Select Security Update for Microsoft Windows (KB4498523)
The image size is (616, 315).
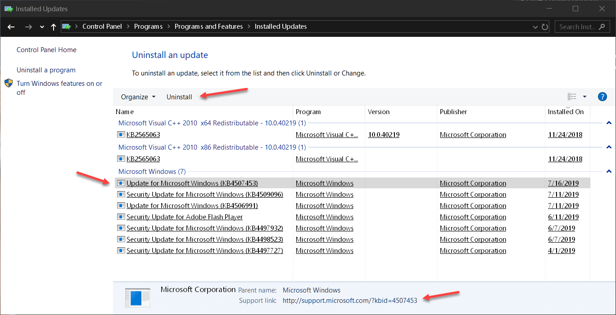click(205, 239)
